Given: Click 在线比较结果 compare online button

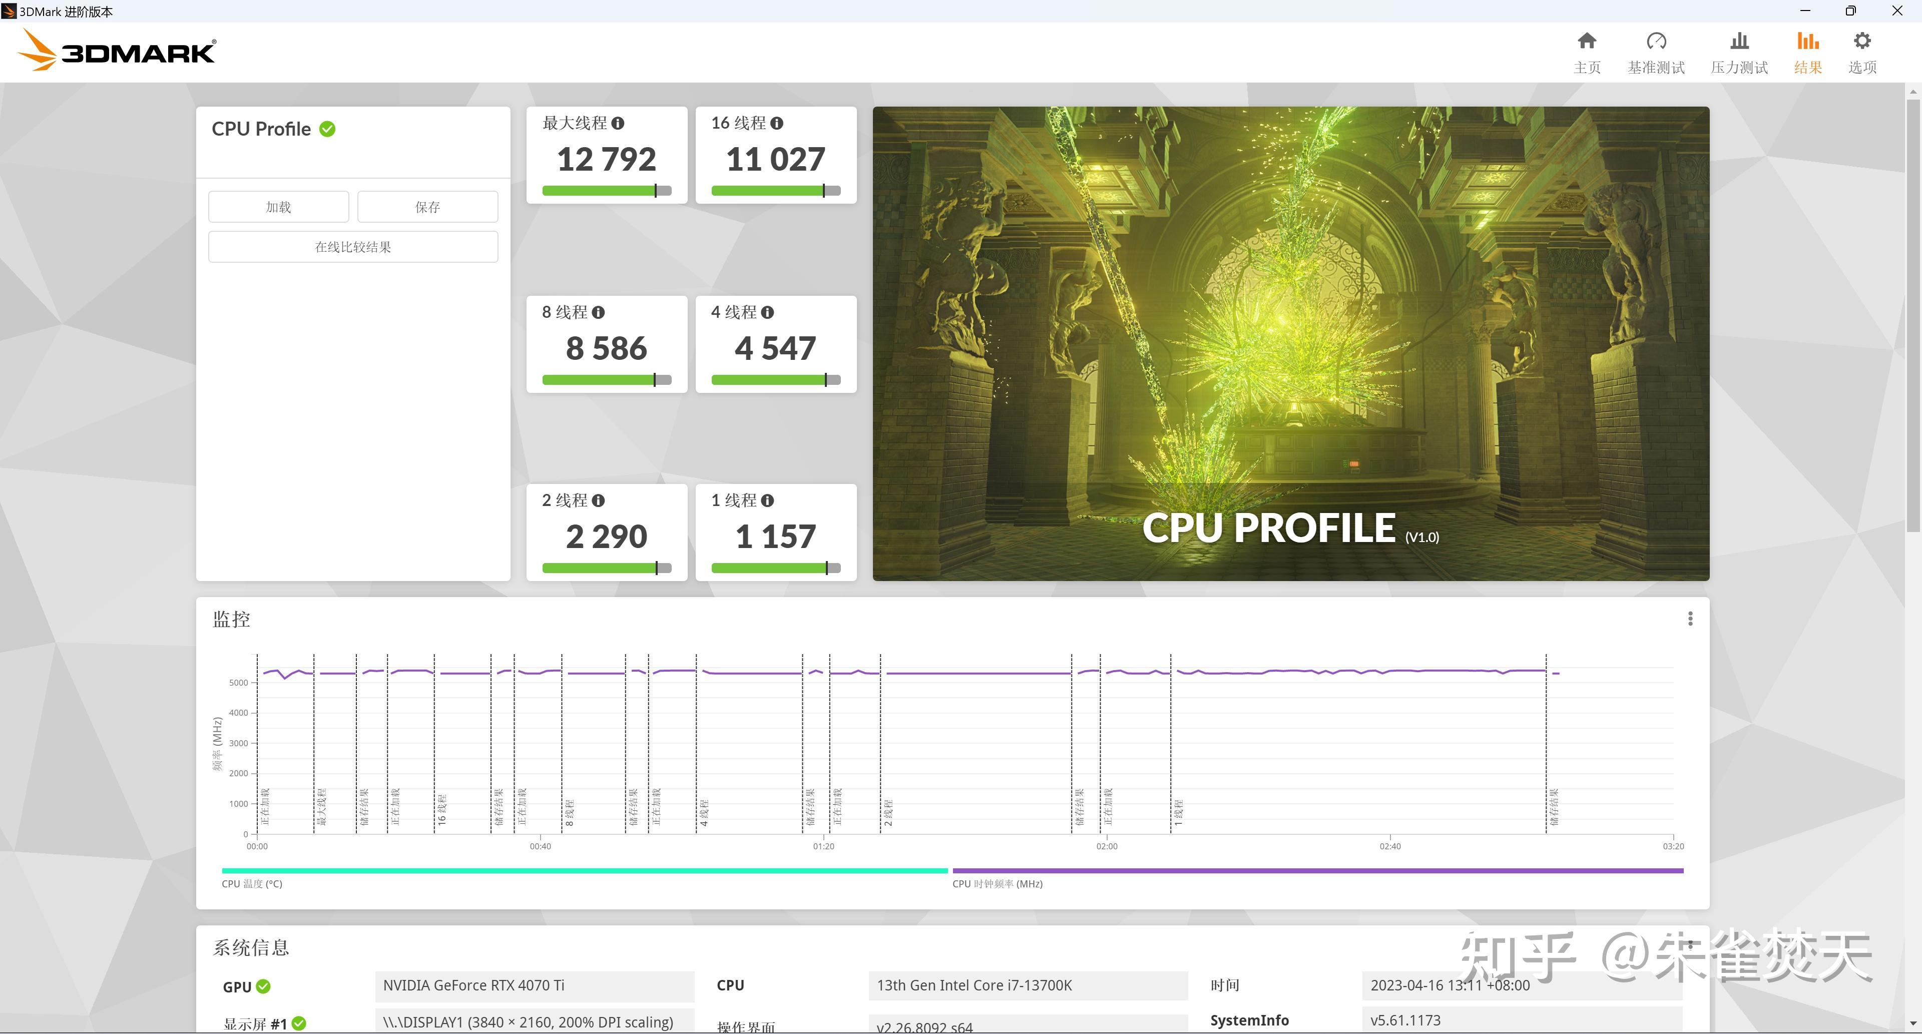Looking at the screenshot, I should 353,247.
